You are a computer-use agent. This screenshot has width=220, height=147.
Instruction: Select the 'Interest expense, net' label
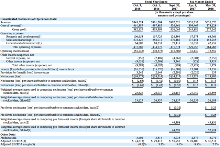tap(18, 58)
